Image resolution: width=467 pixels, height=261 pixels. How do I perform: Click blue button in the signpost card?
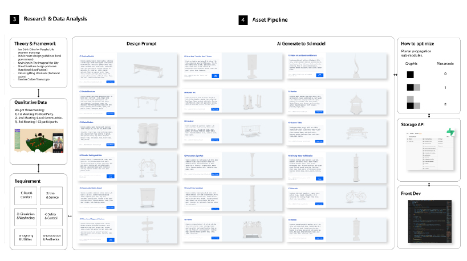point(110,239)
